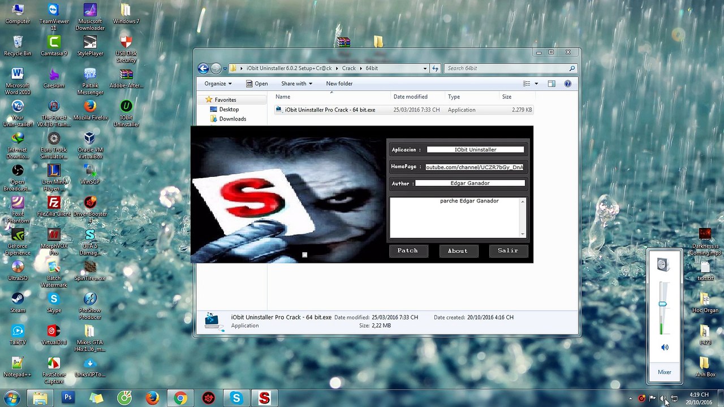Select Downloads in navigation pane
724x407 pixels.
pos(232,119)
